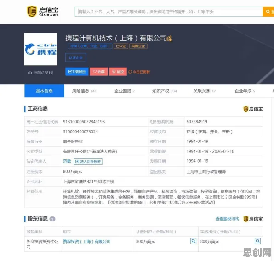Click the Qixin.com logo

click(43, 11)
